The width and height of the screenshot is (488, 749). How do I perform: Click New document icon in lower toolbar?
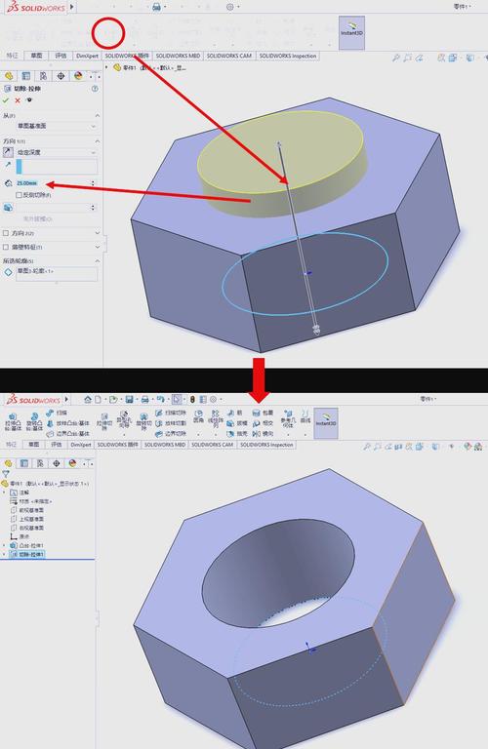click(x=98, y=399)
